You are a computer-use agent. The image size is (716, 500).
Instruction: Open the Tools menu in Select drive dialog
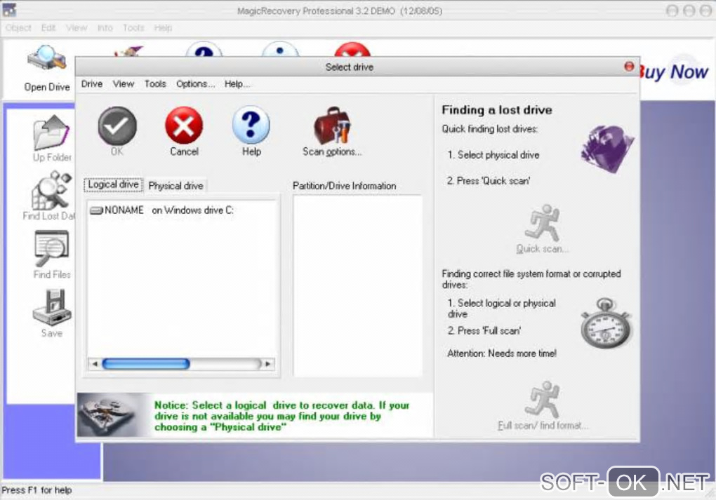[155, 84]
